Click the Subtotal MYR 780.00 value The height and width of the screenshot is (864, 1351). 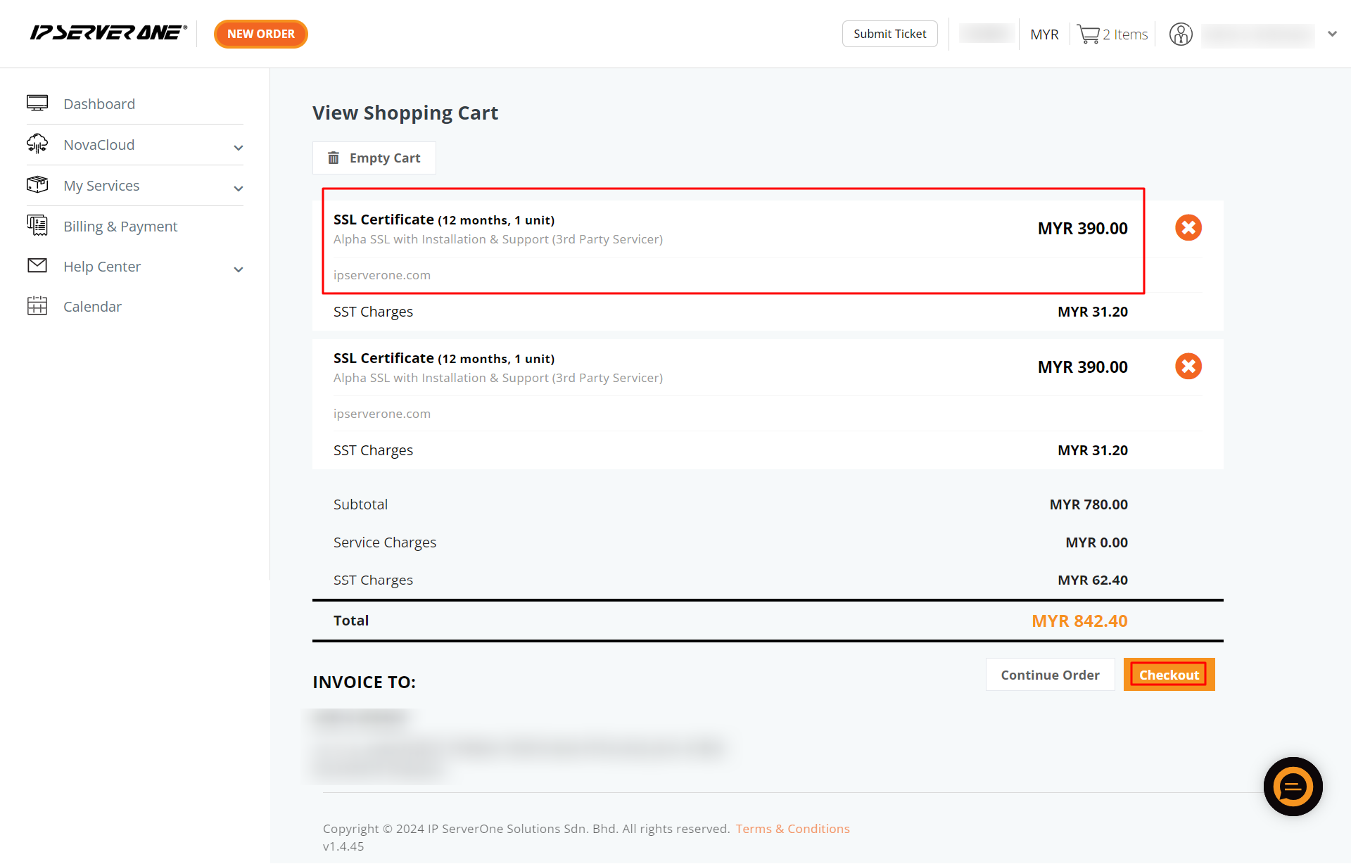coord(1089,504)
